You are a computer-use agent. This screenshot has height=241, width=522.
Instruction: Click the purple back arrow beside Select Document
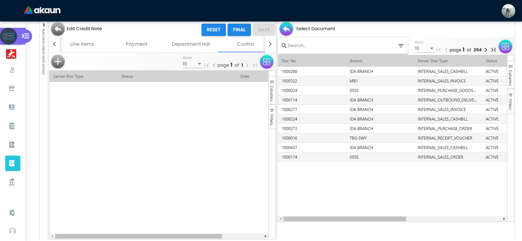click(286, 29)
